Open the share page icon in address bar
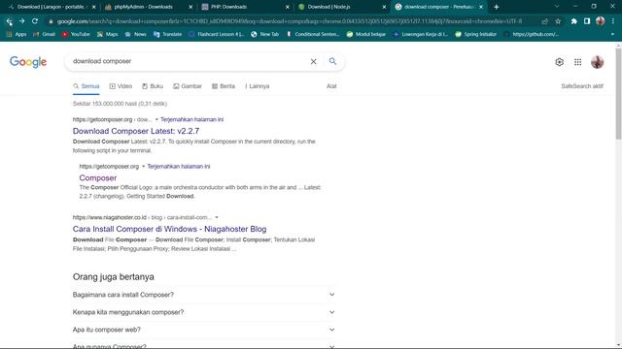The height and width of the screenshot is (349, 622). 545,21
